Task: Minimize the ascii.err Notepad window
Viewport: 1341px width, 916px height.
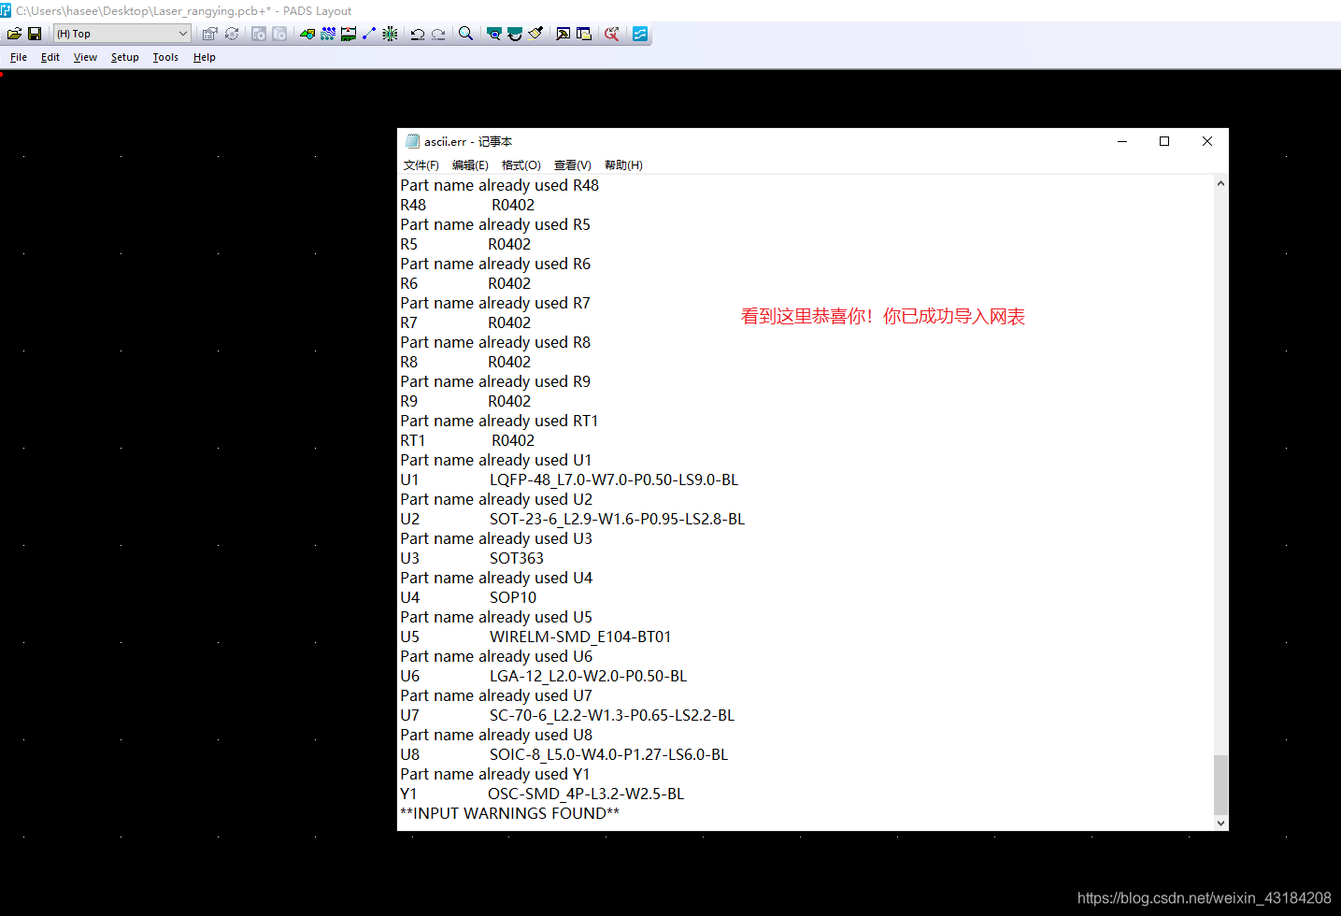Action: [1121, 141]
